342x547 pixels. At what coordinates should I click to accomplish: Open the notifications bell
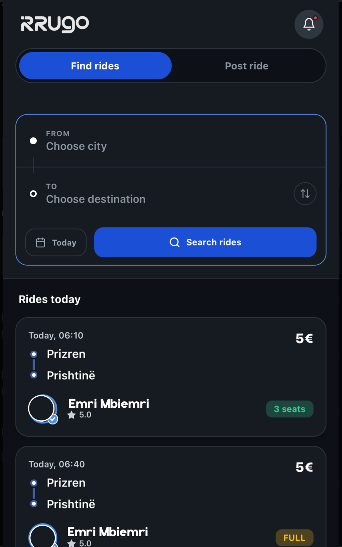[x=309, y=24]
